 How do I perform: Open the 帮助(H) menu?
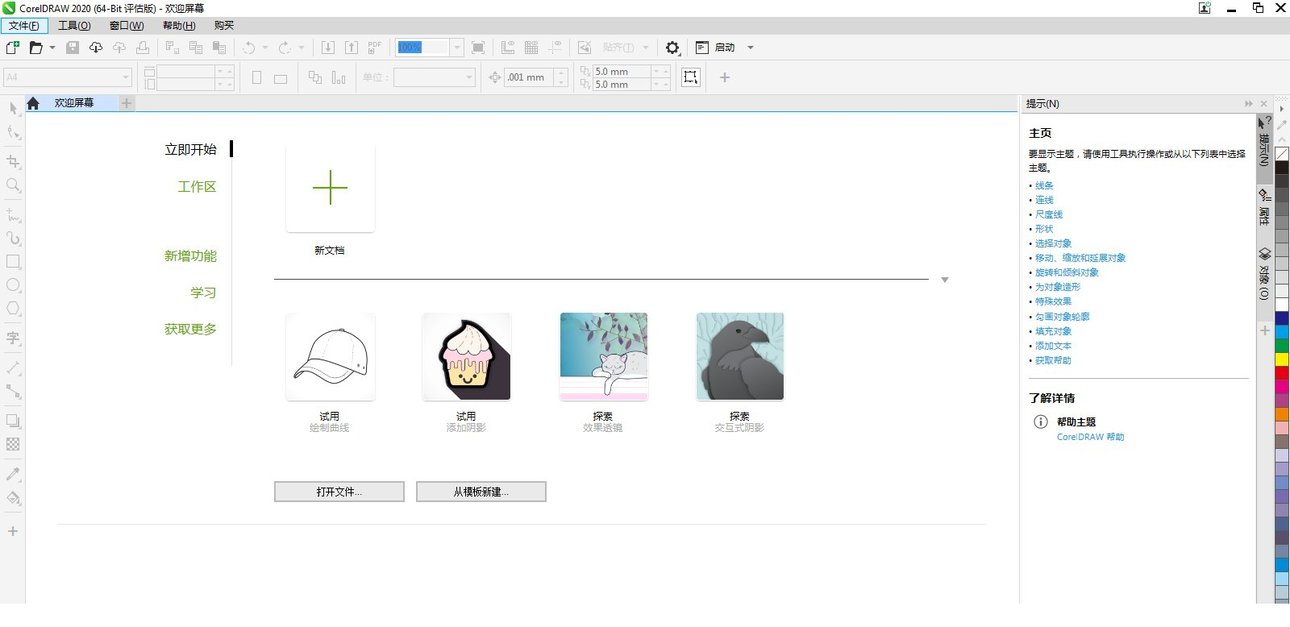point(179,26)
